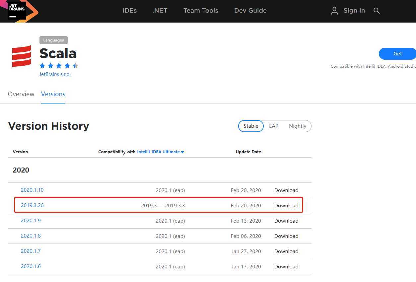Click the Version column header
Image resolution: width=416 pixels, height=282 pixels.
(x=20, y=152)
